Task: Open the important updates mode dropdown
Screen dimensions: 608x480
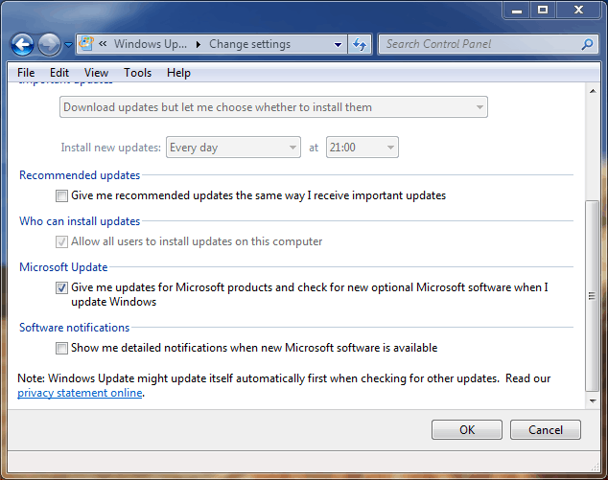Action: (x=273, y=107)
